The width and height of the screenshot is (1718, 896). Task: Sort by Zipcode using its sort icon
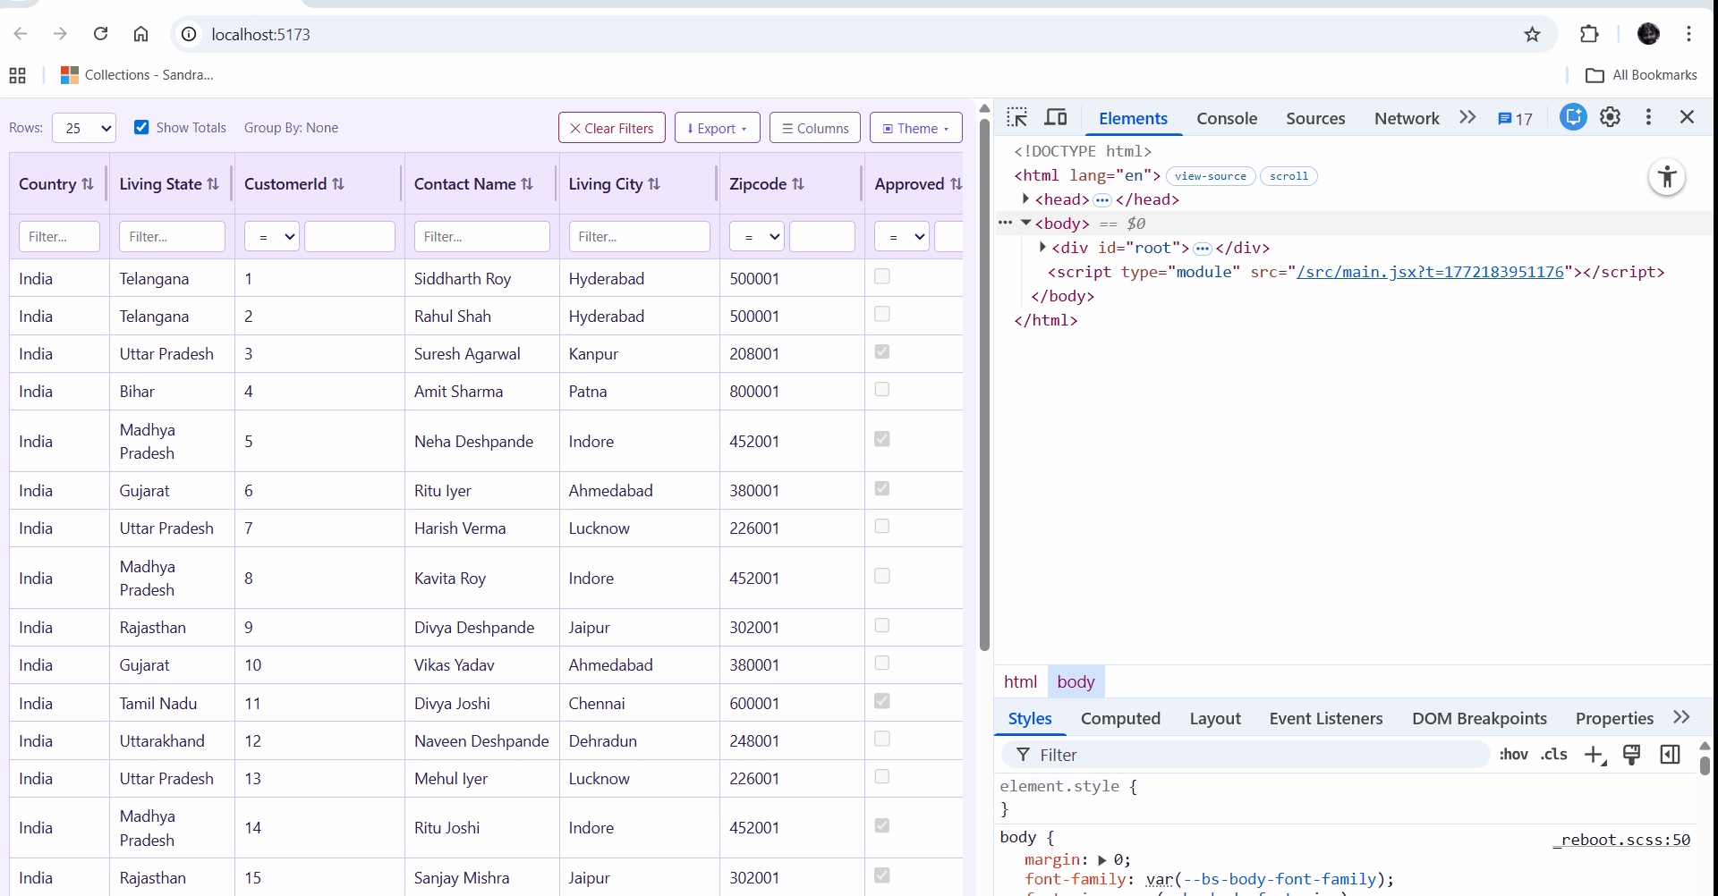point(798,184)
